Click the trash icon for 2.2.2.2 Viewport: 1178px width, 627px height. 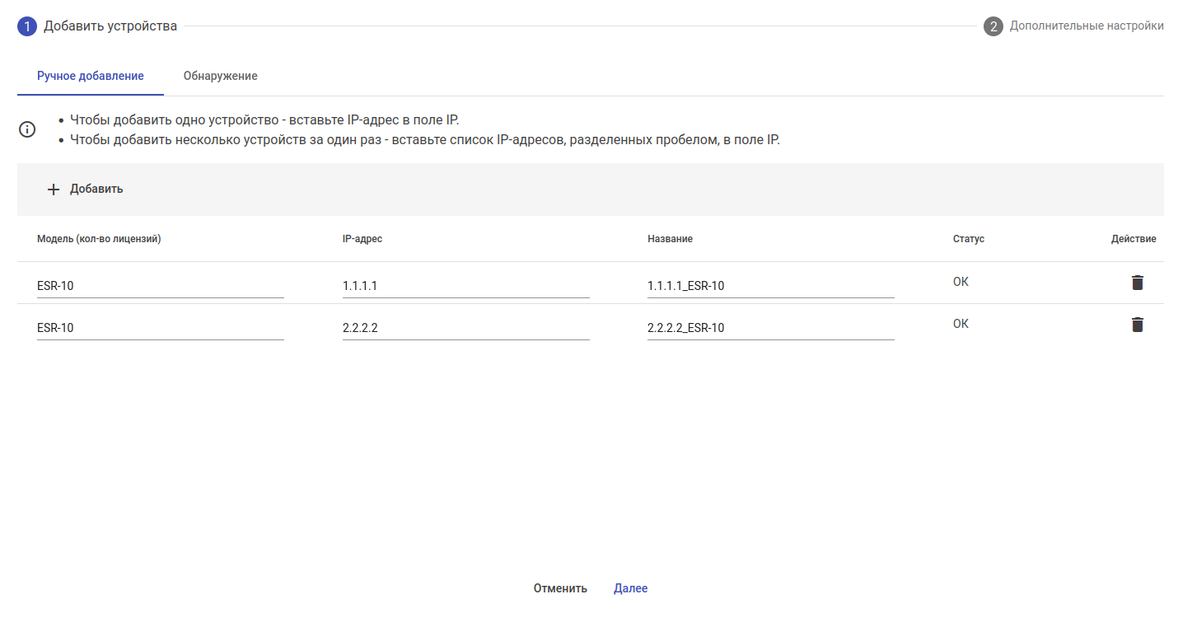point(1137,325)
